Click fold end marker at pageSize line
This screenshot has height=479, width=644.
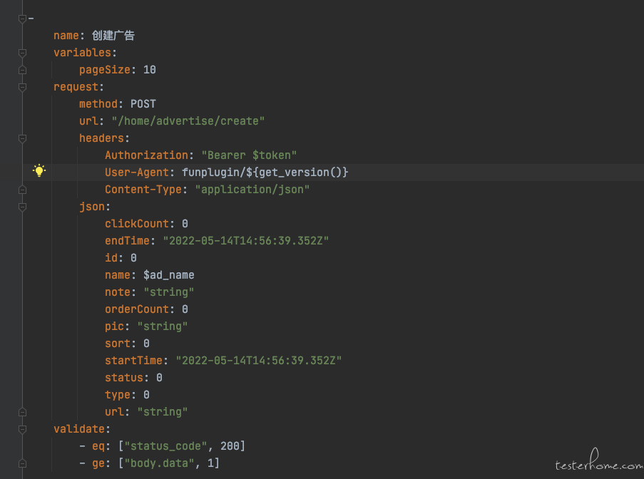coord(22,70)
